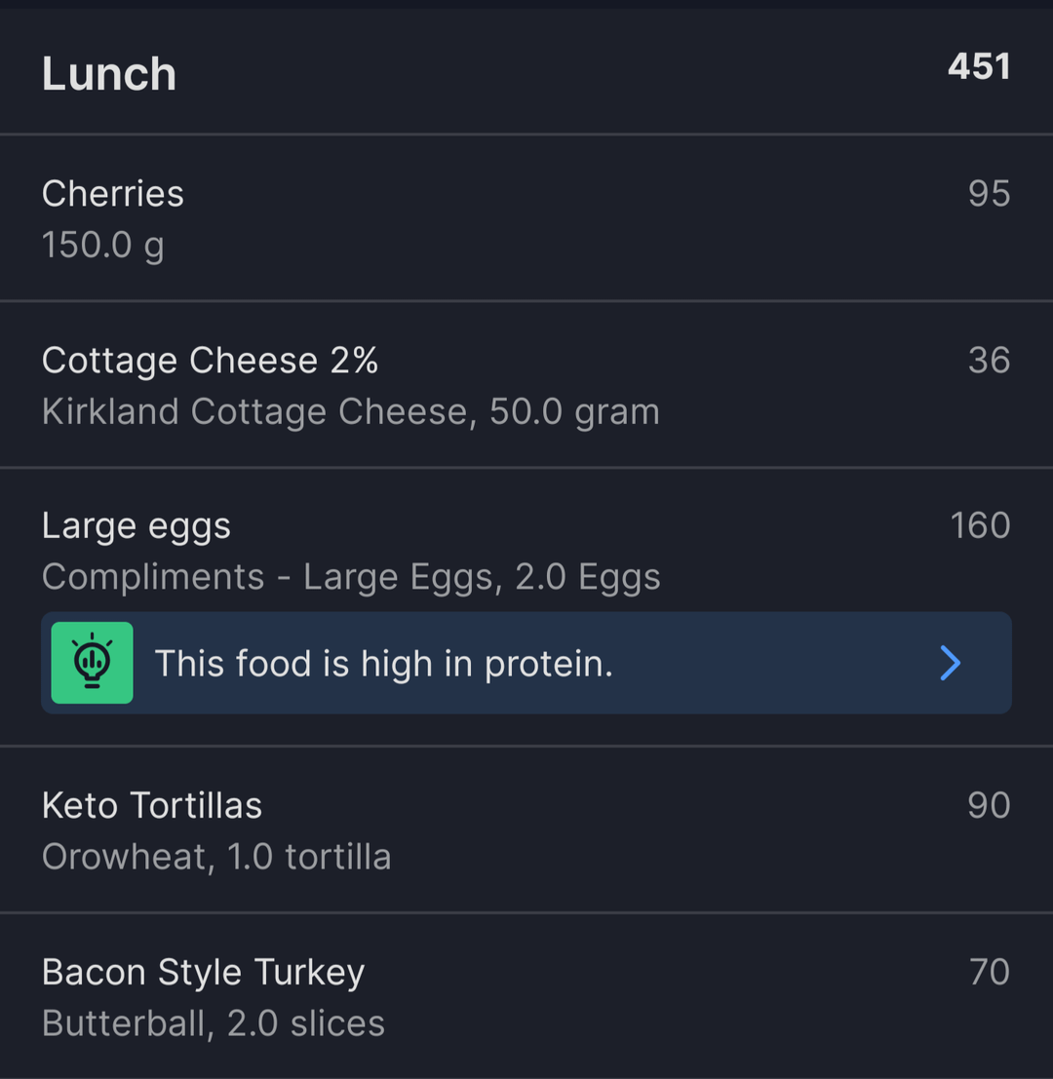Open the Keto Tortillas entry

(526, 829)
